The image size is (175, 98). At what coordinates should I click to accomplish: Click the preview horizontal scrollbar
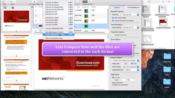(x=70, y=90)
